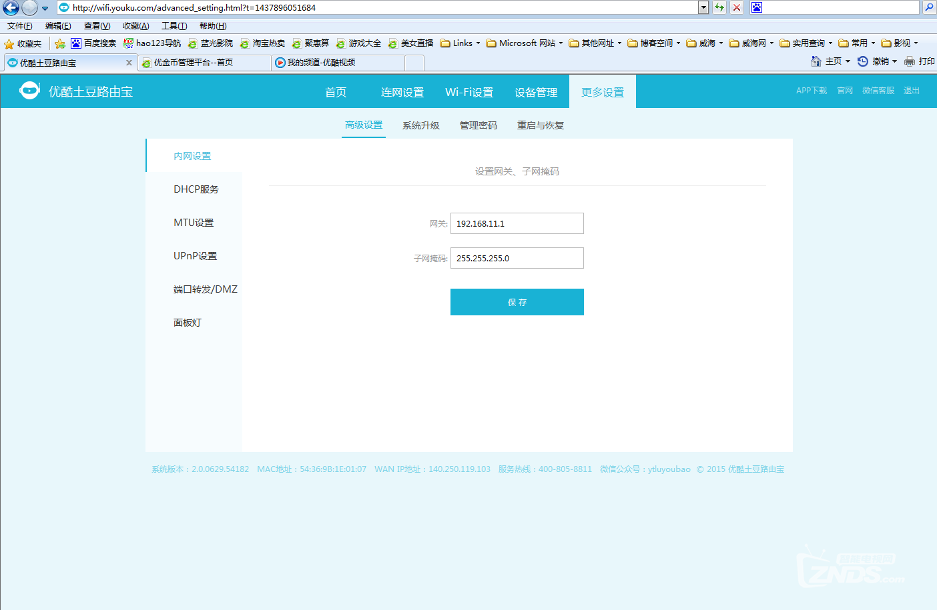Open the 重启与恢复 sub-tab

[541, 125]
